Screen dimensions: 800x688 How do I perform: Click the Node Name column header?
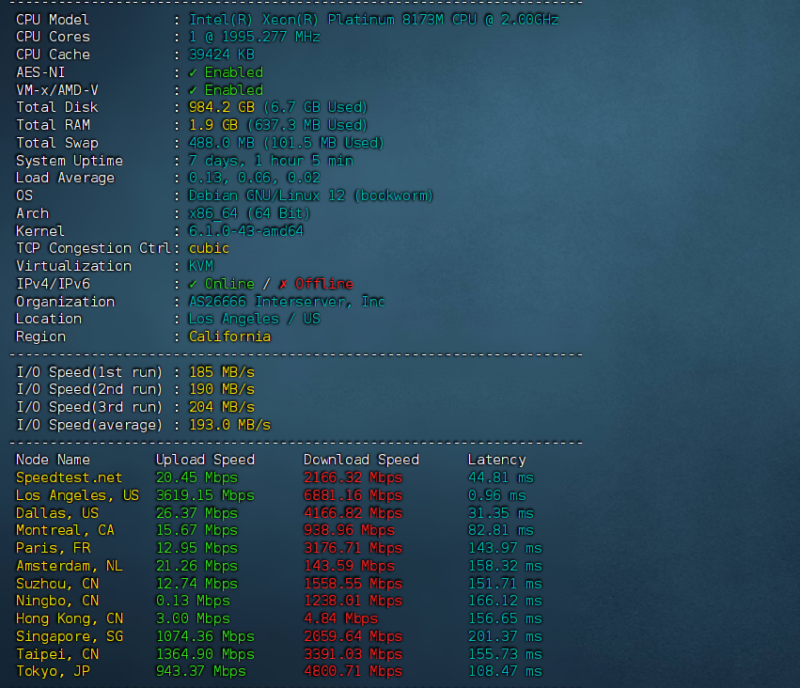54,460
